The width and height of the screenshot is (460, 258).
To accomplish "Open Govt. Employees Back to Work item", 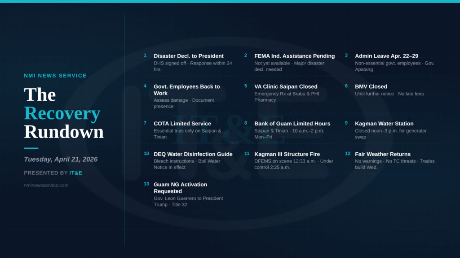I will tap(186, 90).
